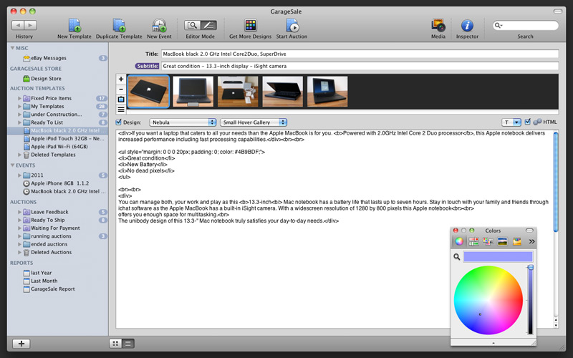Switch to icon grid view
The width and height of the screenshot is (573, 358).
tap(115, 344)
